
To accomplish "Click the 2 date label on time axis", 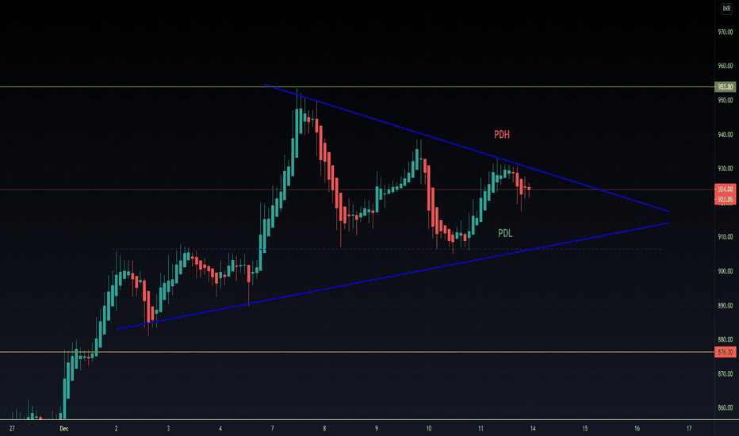I will pos(116,428).
